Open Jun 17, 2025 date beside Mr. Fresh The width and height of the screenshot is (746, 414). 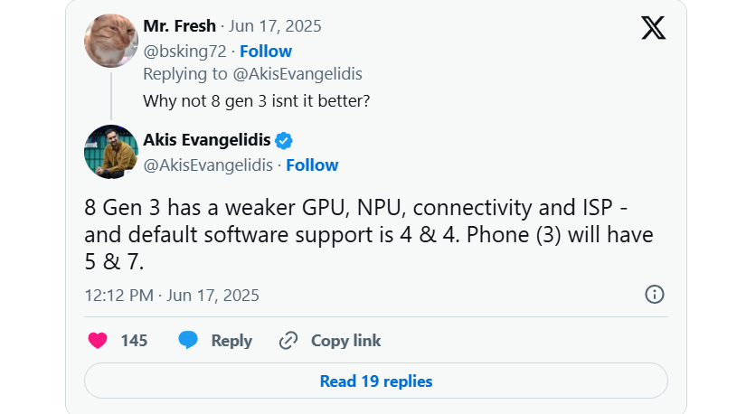pos(275,25)
